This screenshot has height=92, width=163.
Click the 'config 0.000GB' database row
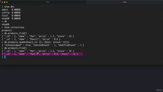[x=11, y=13]
